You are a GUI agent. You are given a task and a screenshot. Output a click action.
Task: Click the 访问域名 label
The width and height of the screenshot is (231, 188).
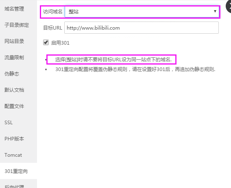[53, 12]
